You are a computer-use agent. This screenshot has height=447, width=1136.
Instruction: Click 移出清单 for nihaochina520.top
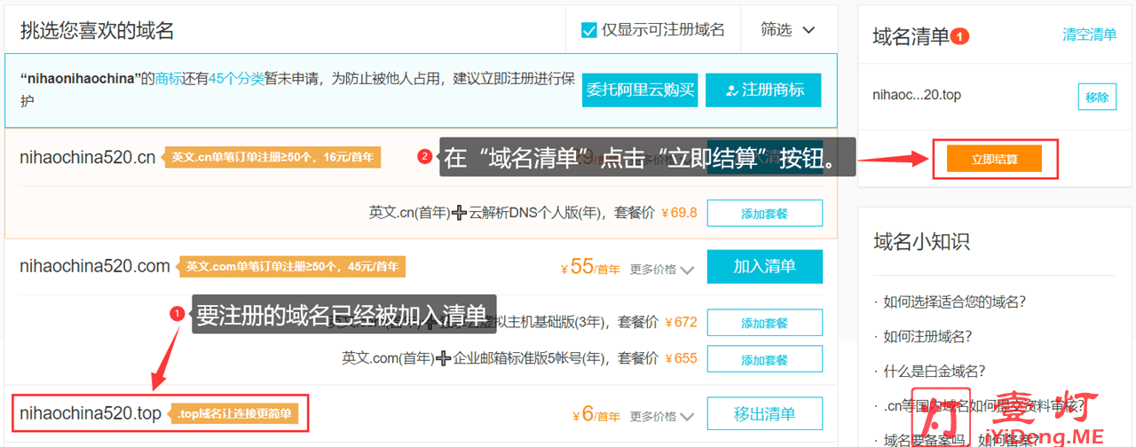[764, 414]
